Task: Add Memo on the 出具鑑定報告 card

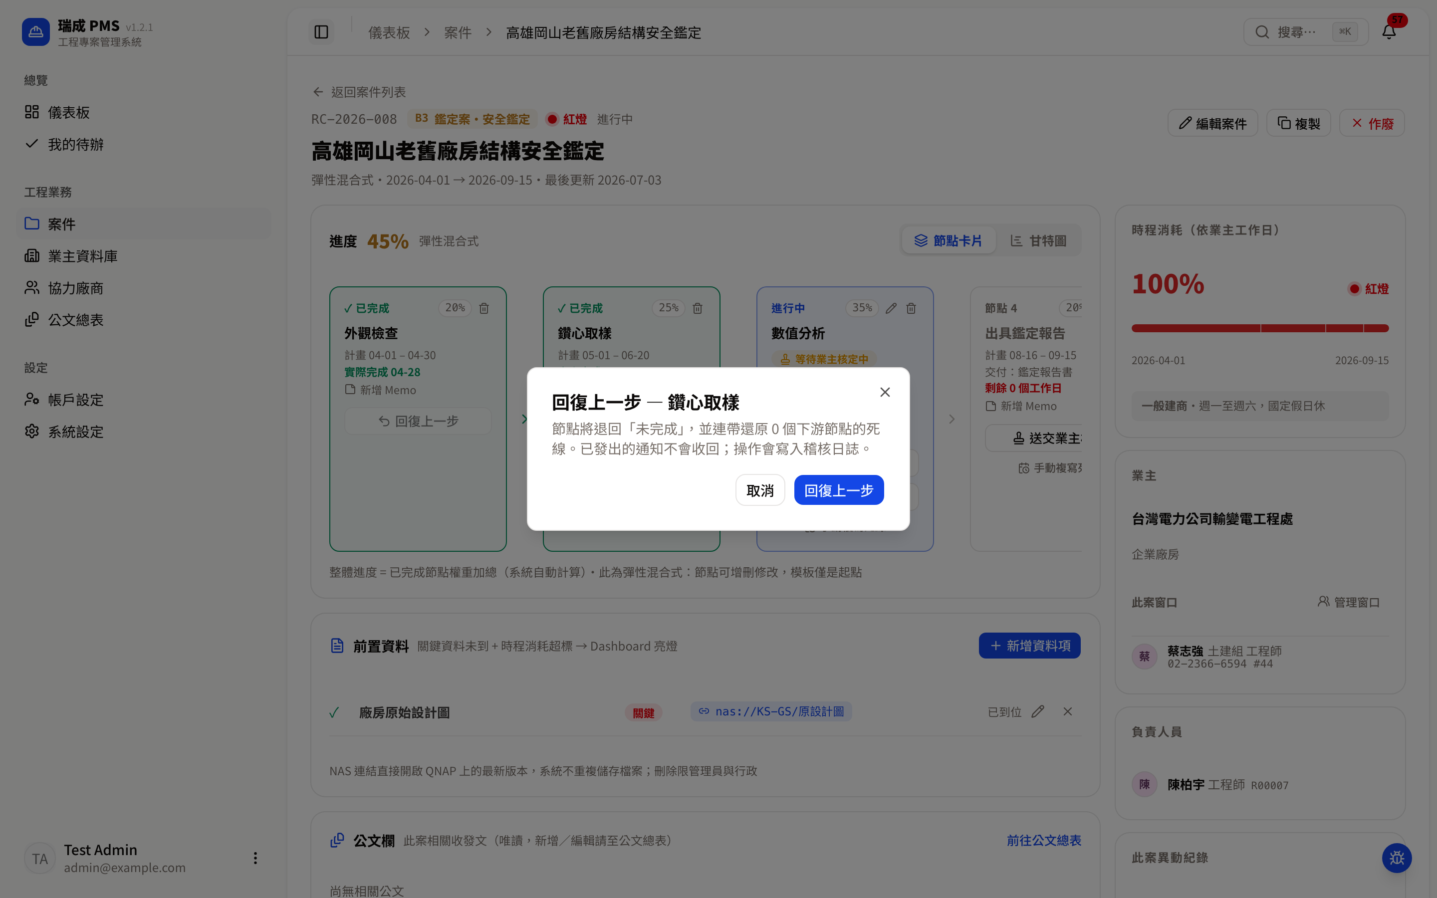Action: tap(1021, 406)
